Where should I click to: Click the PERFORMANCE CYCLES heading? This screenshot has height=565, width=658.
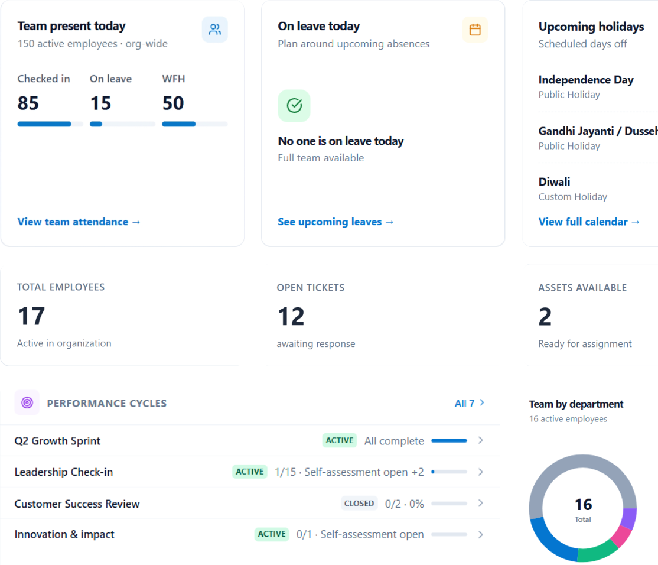[106, 404]
